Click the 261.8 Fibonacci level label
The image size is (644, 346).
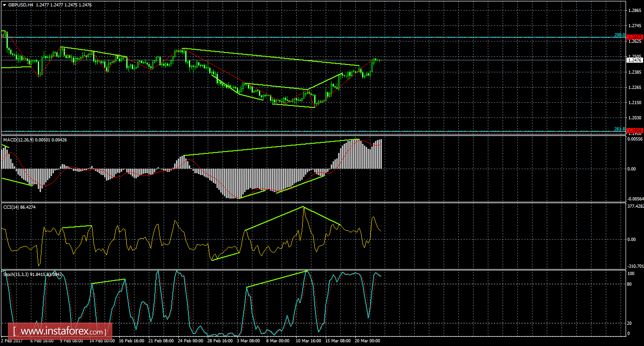619,129
